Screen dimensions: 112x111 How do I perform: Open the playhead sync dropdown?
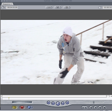tap(58, 7)
